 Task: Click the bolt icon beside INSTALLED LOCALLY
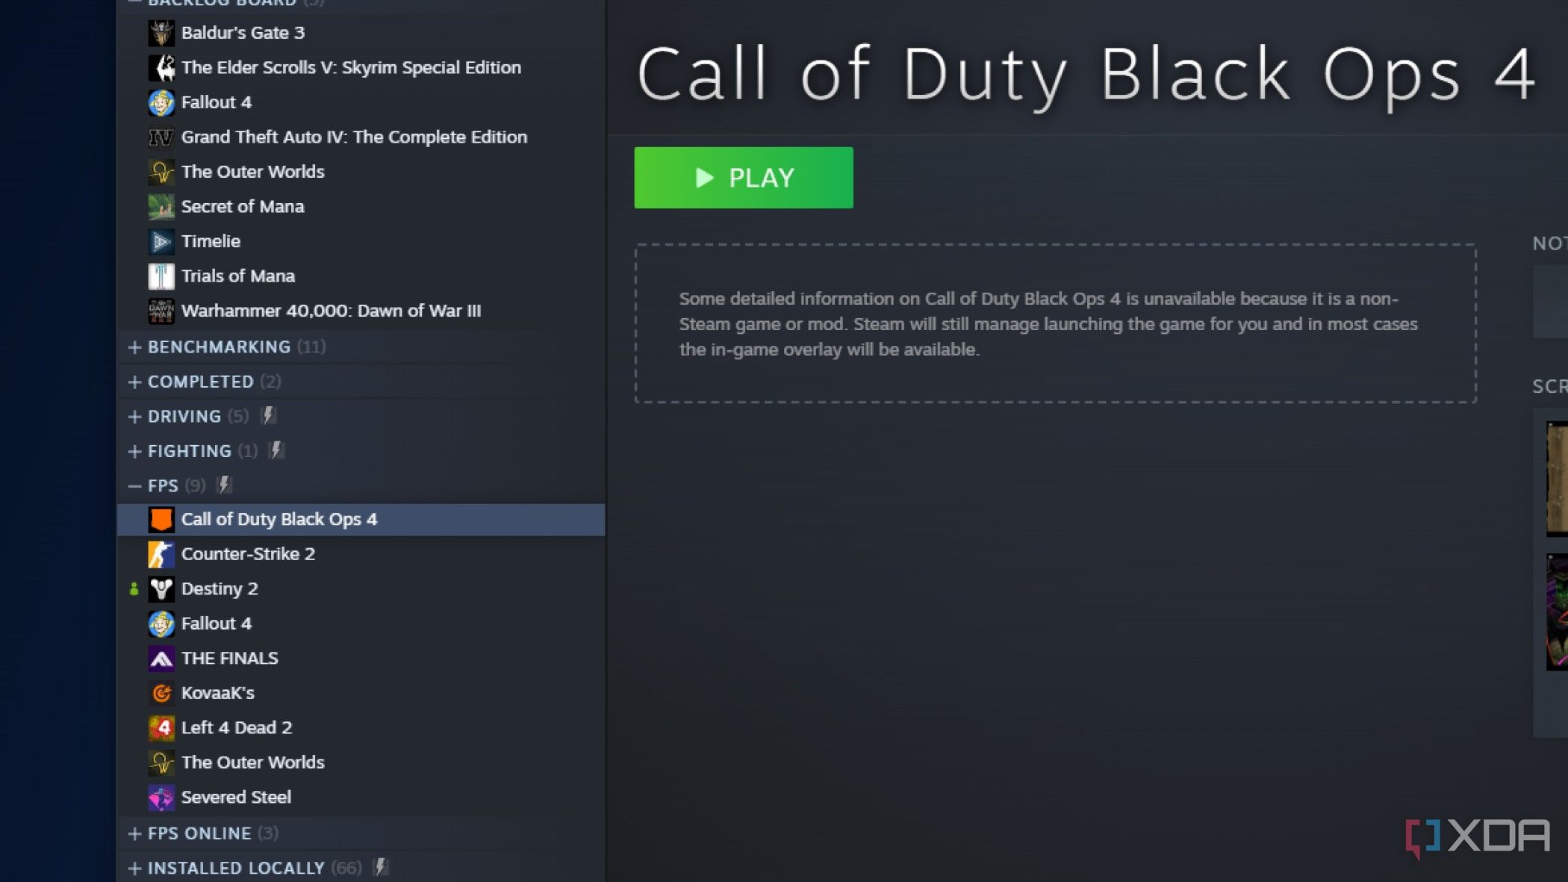pos(380,867)
